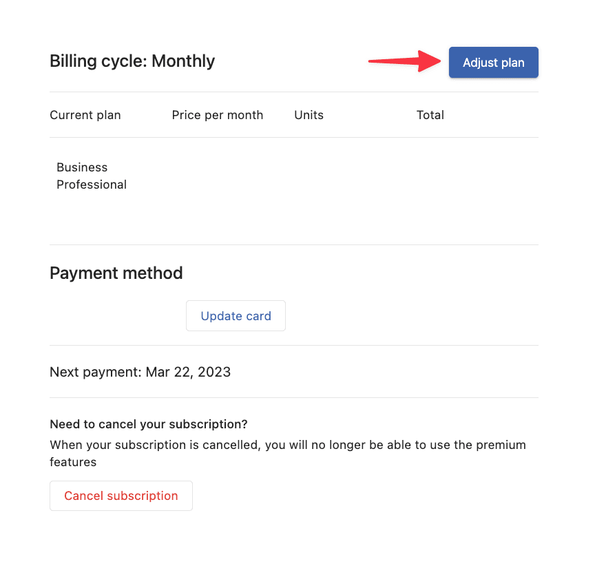Click the red Cancel subscription button

(x=121, y=496)
